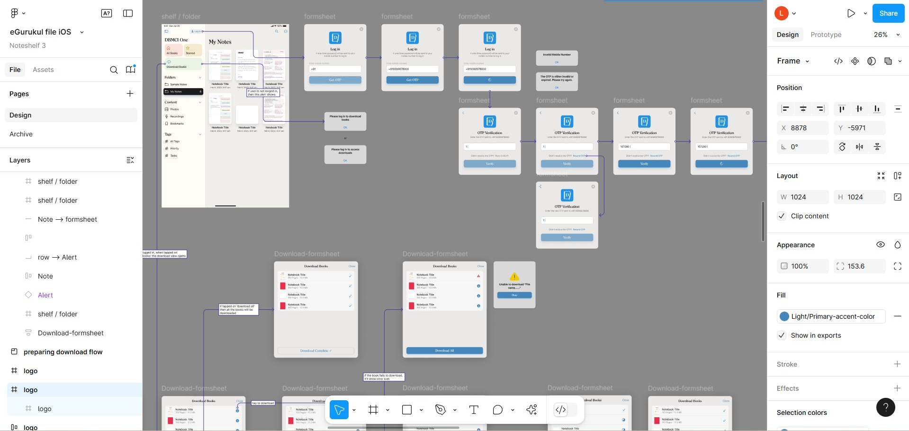Align left in Position section
The height and width of the screenshot is (431, 909).
(785, 109)
